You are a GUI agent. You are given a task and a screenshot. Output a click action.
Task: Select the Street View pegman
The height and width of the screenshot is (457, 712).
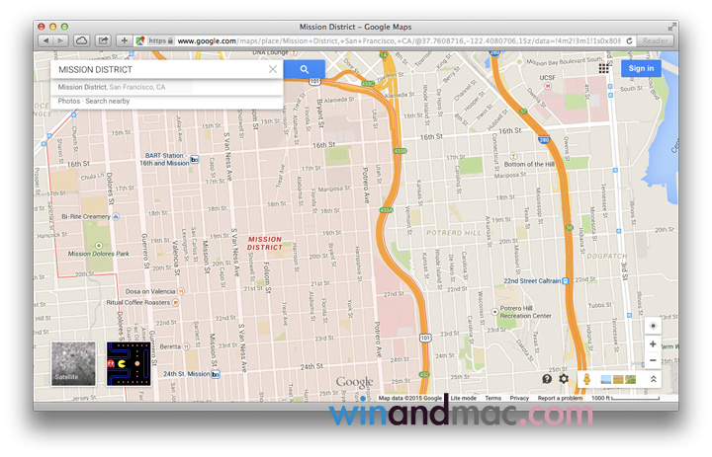coord(586,379)
